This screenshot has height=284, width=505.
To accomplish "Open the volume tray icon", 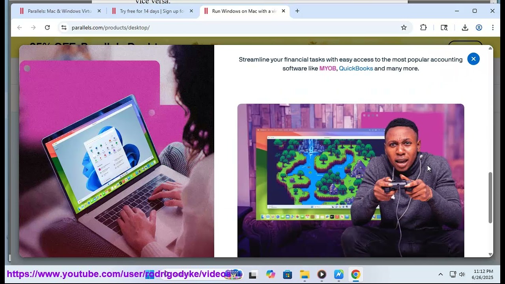I will pyautogui.click(x=462, y=275).
